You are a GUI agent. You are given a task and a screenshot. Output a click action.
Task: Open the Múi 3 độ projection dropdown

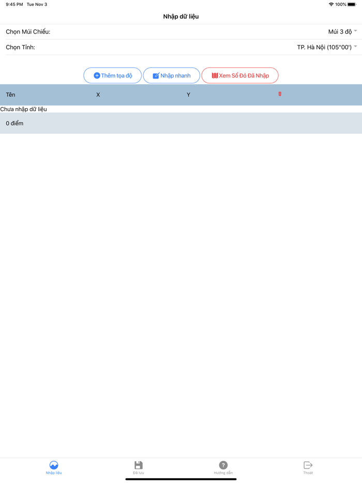pyautogui.click(x=342, y=32)
